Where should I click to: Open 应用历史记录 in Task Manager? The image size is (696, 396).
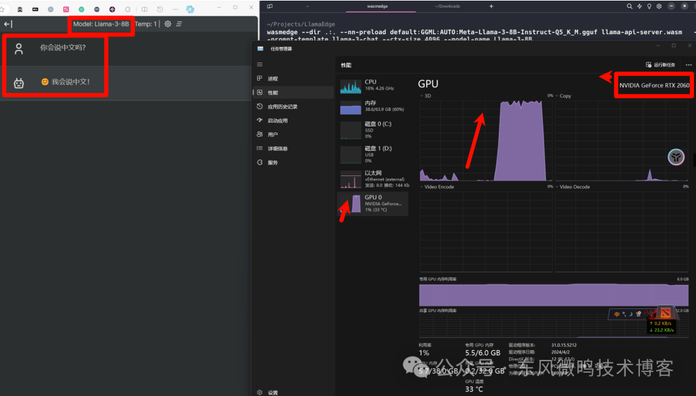(x=293, y=106)
